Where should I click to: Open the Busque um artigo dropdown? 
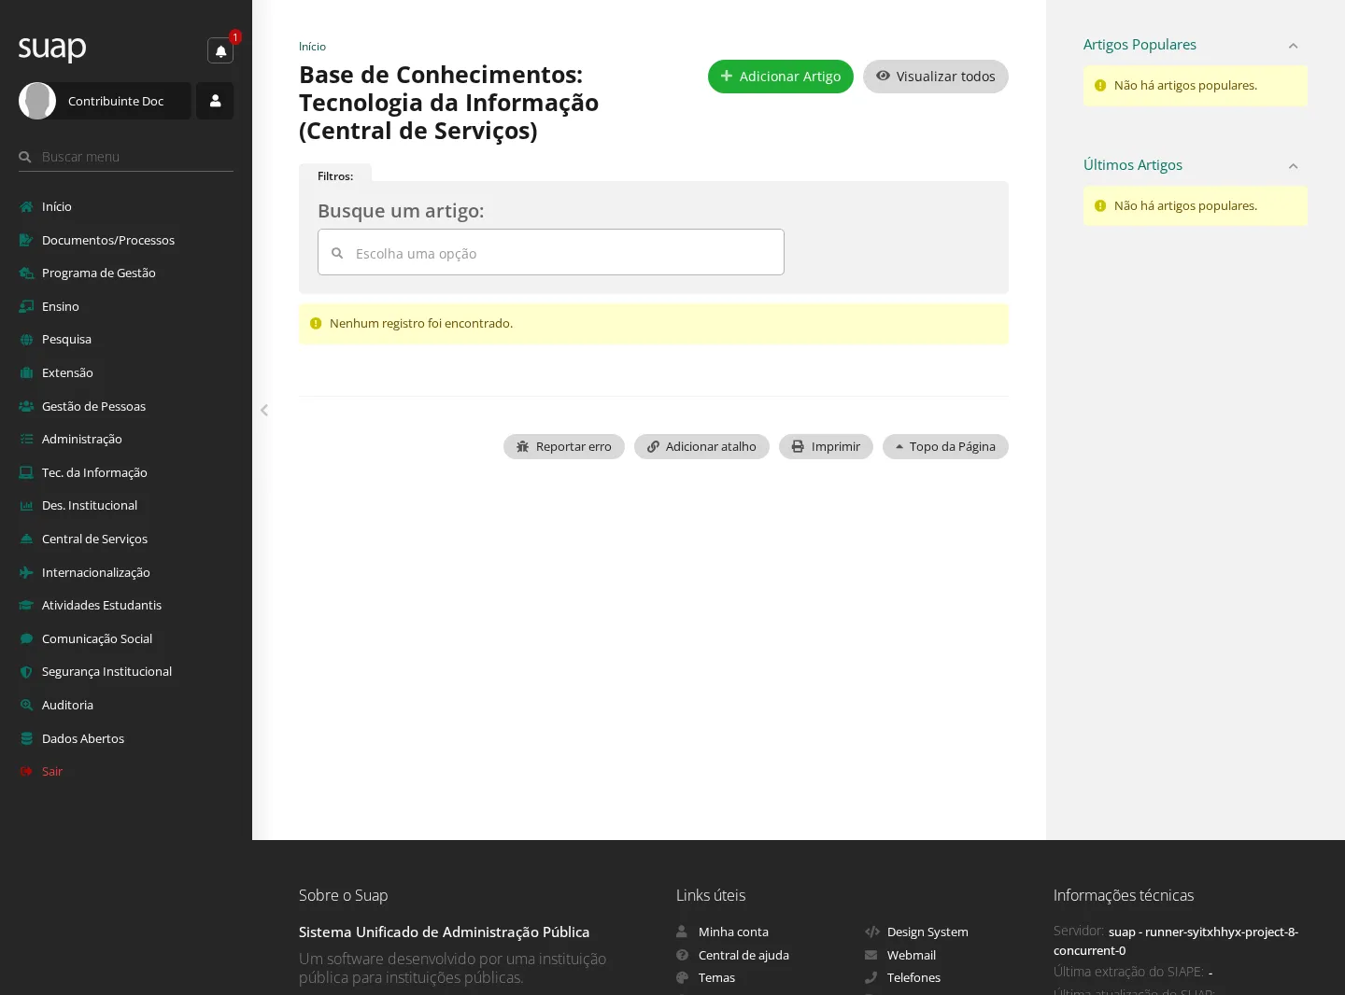point(551,252)
